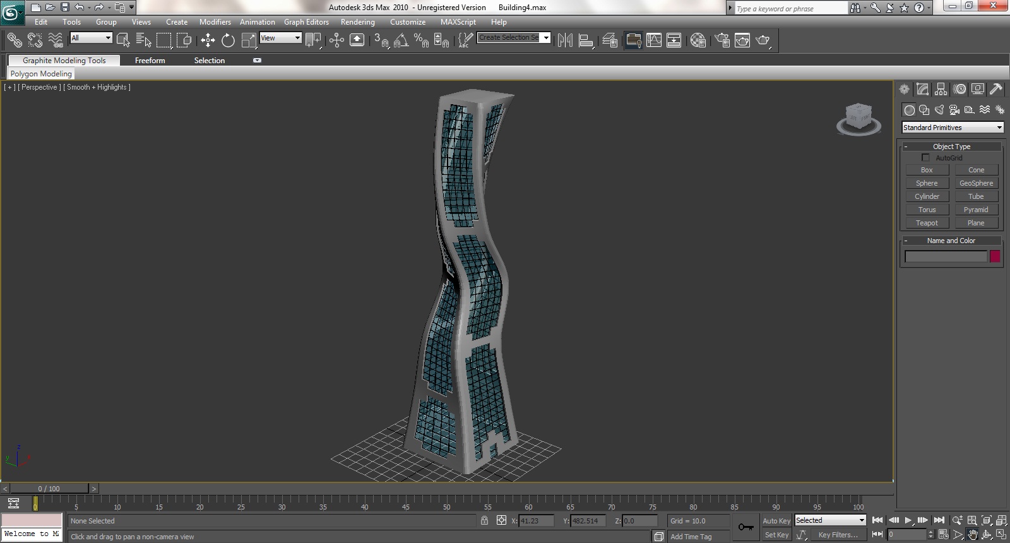Click the Mirror tool icon
Screen dimensions: 1010x543
click(x=565, y=40)
